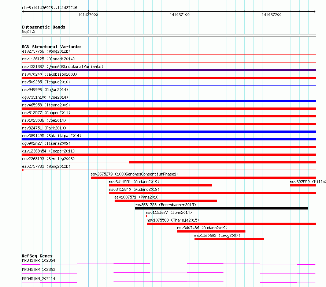Click the nsv470240 (Jakobsson2008) label

(49, 74)
